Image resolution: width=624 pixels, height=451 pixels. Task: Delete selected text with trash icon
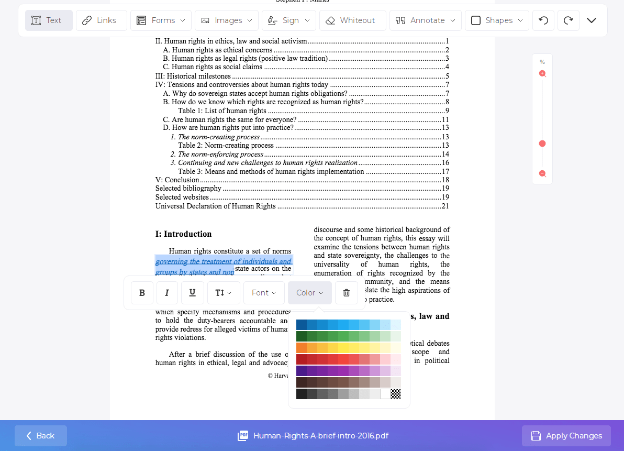click(346, 293)
